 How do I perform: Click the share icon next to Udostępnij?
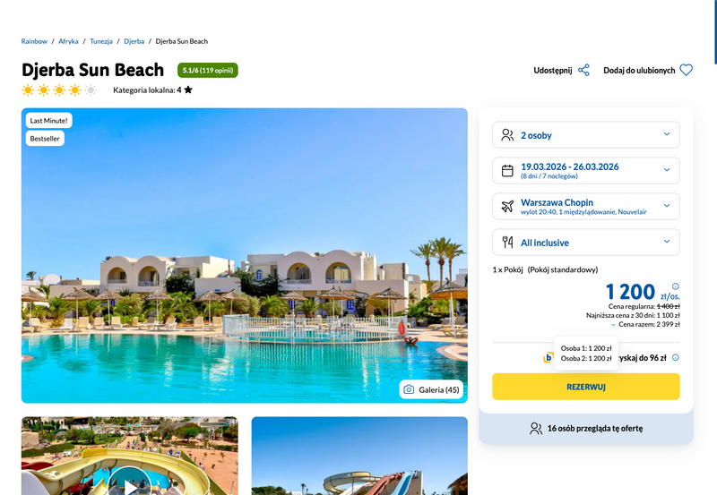[583, 71]
